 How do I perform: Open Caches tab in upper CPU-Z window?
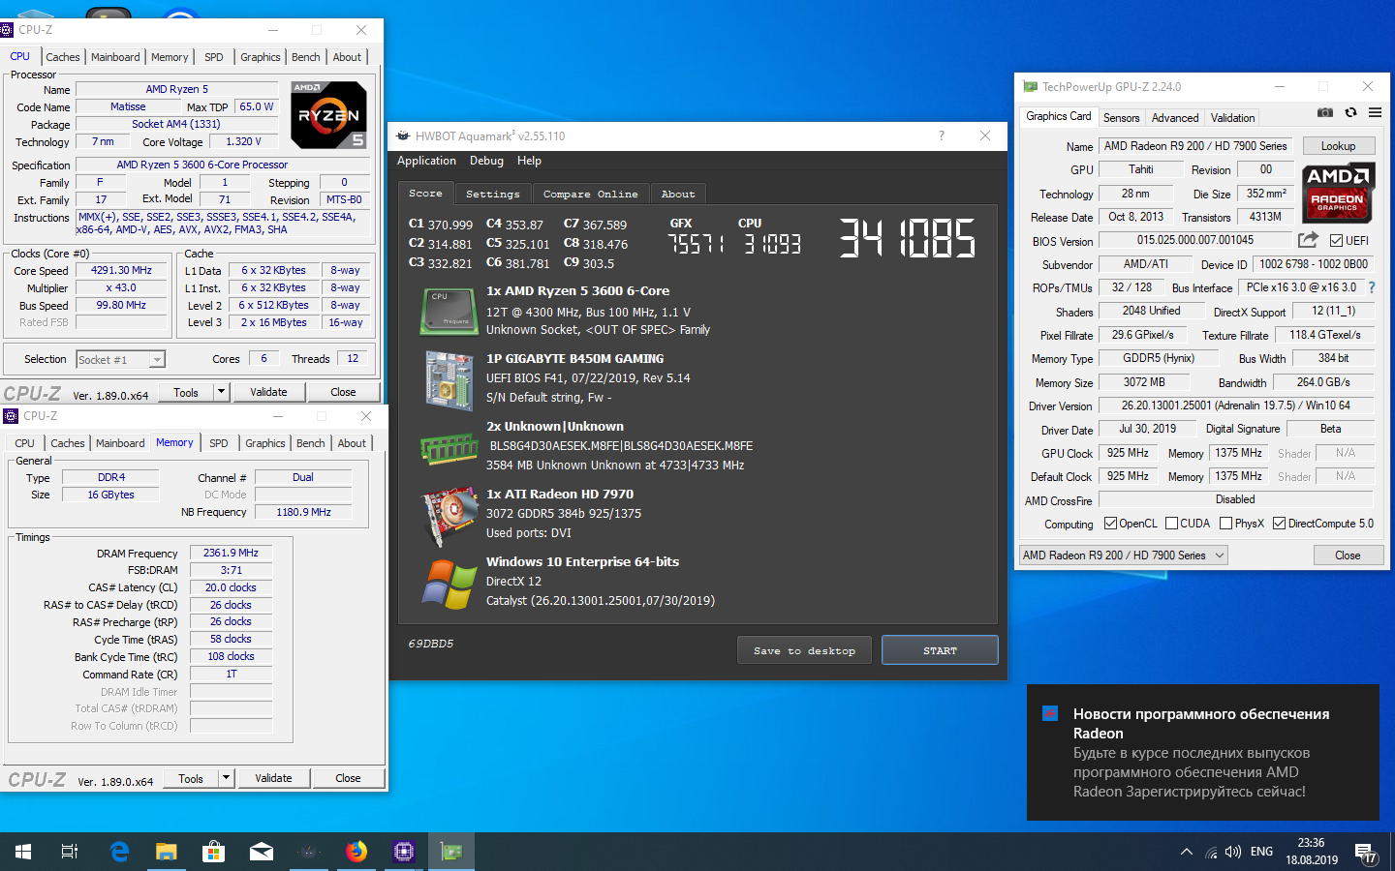point(63,57)
